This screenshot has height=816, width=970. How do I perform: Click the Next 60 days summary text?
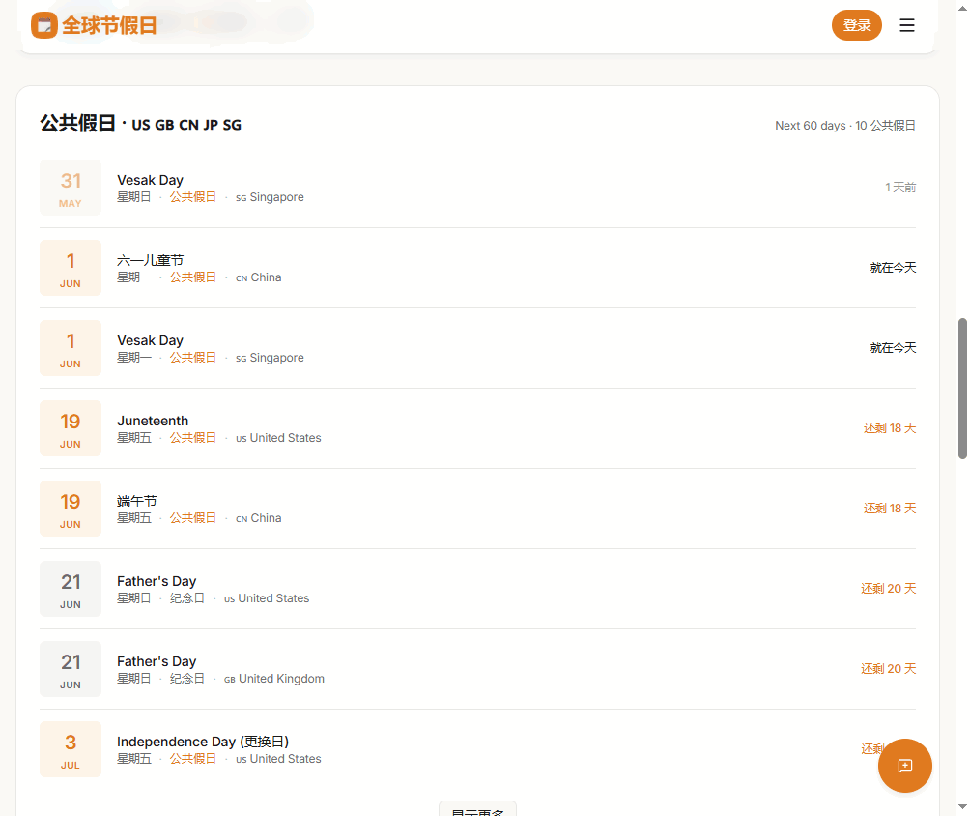(x=845, y=126)
